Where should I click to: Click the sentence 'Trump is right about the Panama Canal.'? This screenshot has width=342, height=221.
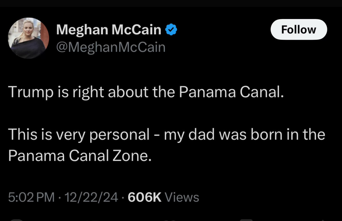tap(146, 92)
